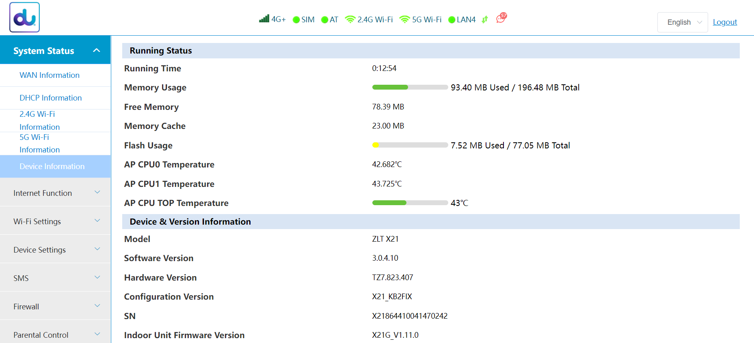
Task: Go to 5G Wi-Fi Information
Action: tap(39, 144)
